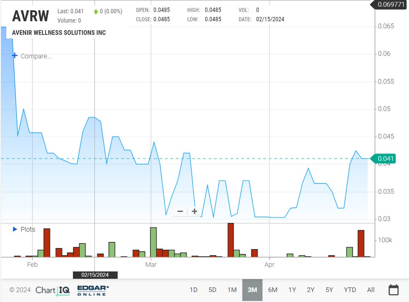Click the 0.06 price axis label
The image size is (409, 302).
tap(385, 54)
